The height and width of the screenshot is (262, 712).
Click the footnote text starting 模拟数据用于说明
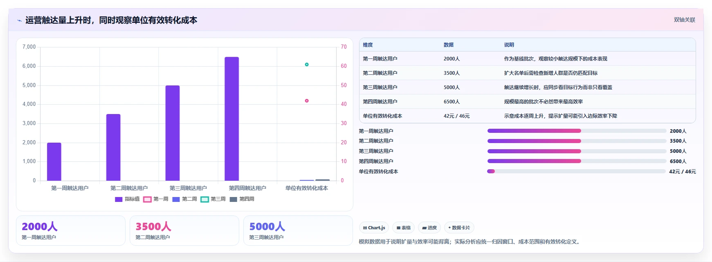point(470,242)
